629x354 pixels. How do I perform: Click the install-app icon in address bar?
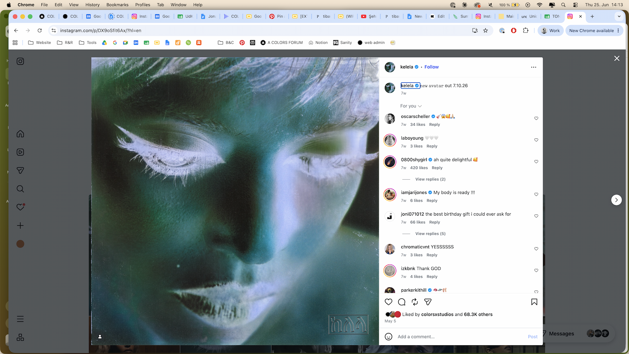475,31
